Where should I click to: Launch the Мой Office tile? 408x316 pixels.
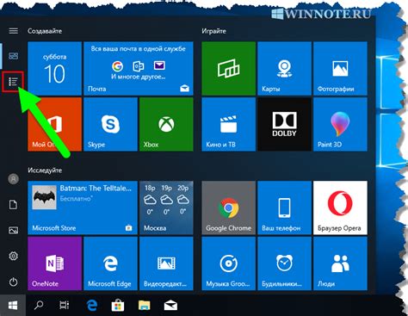point(54,124)
